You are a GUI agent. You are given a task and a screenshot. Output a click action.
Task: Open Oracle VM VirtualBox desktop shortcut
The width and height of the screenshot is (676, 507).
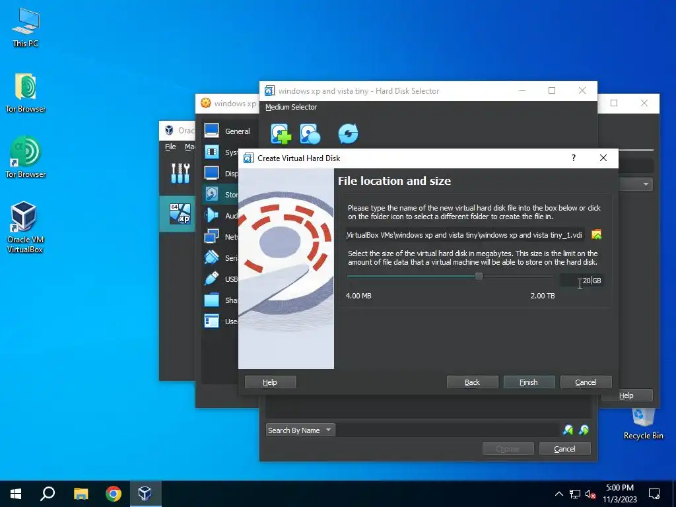(24, 227)
